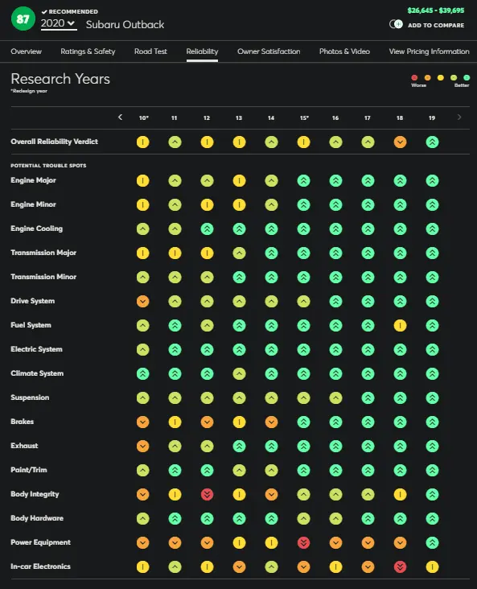Click Brakes orange rating for year 14
The width and height of the screenshot is (477, 589).
pyautogui.click(x=271, y=422)
